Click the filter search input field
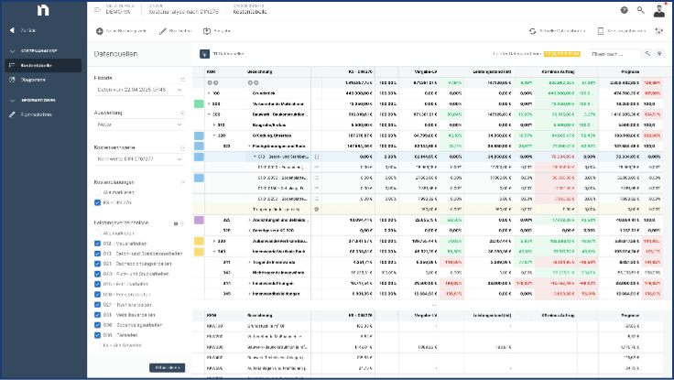The width and height of the screenshot is (674, 380). click(x=614, y=54)
